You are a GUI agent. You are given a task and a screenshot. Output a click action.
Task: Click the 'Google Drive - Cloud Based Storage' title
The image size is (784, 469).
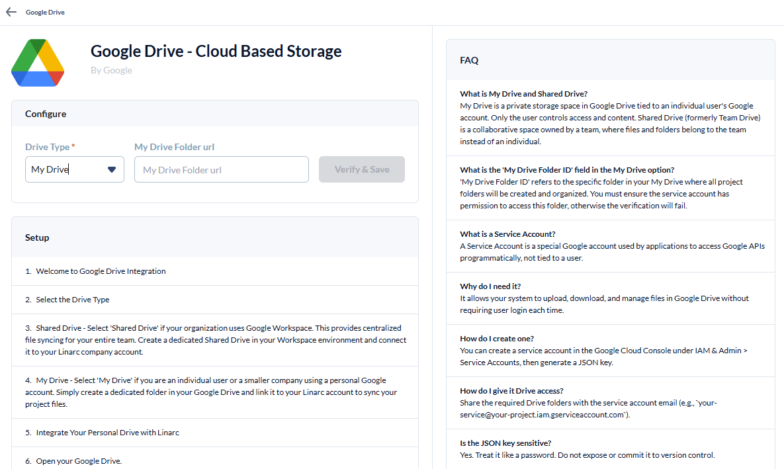point(216,51)
